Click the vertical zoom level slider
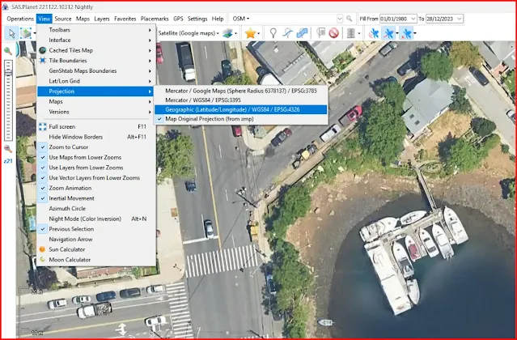 pyautogui.click(x=8, y=100)
